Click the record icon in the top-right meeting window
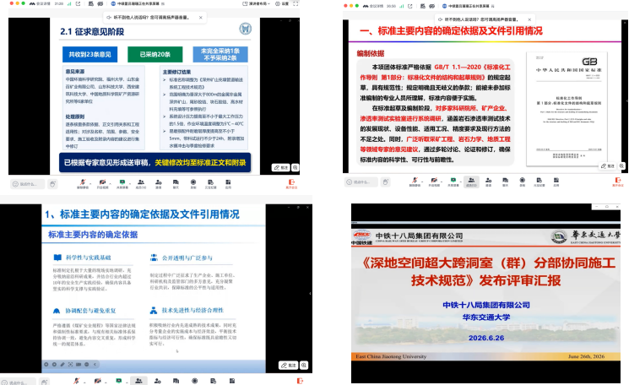Viewport: 629px width, 385px height. [x=523, y=181]
